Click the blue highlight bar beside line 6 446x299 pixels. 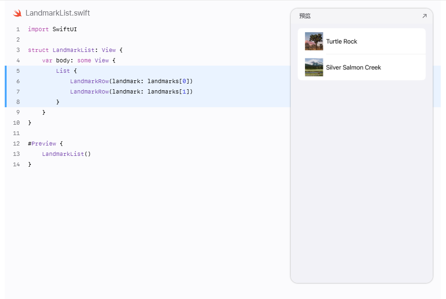click(6, 81)
